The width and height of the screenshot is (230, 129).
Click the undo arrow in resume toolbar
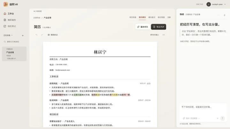[x=36, y=35]
